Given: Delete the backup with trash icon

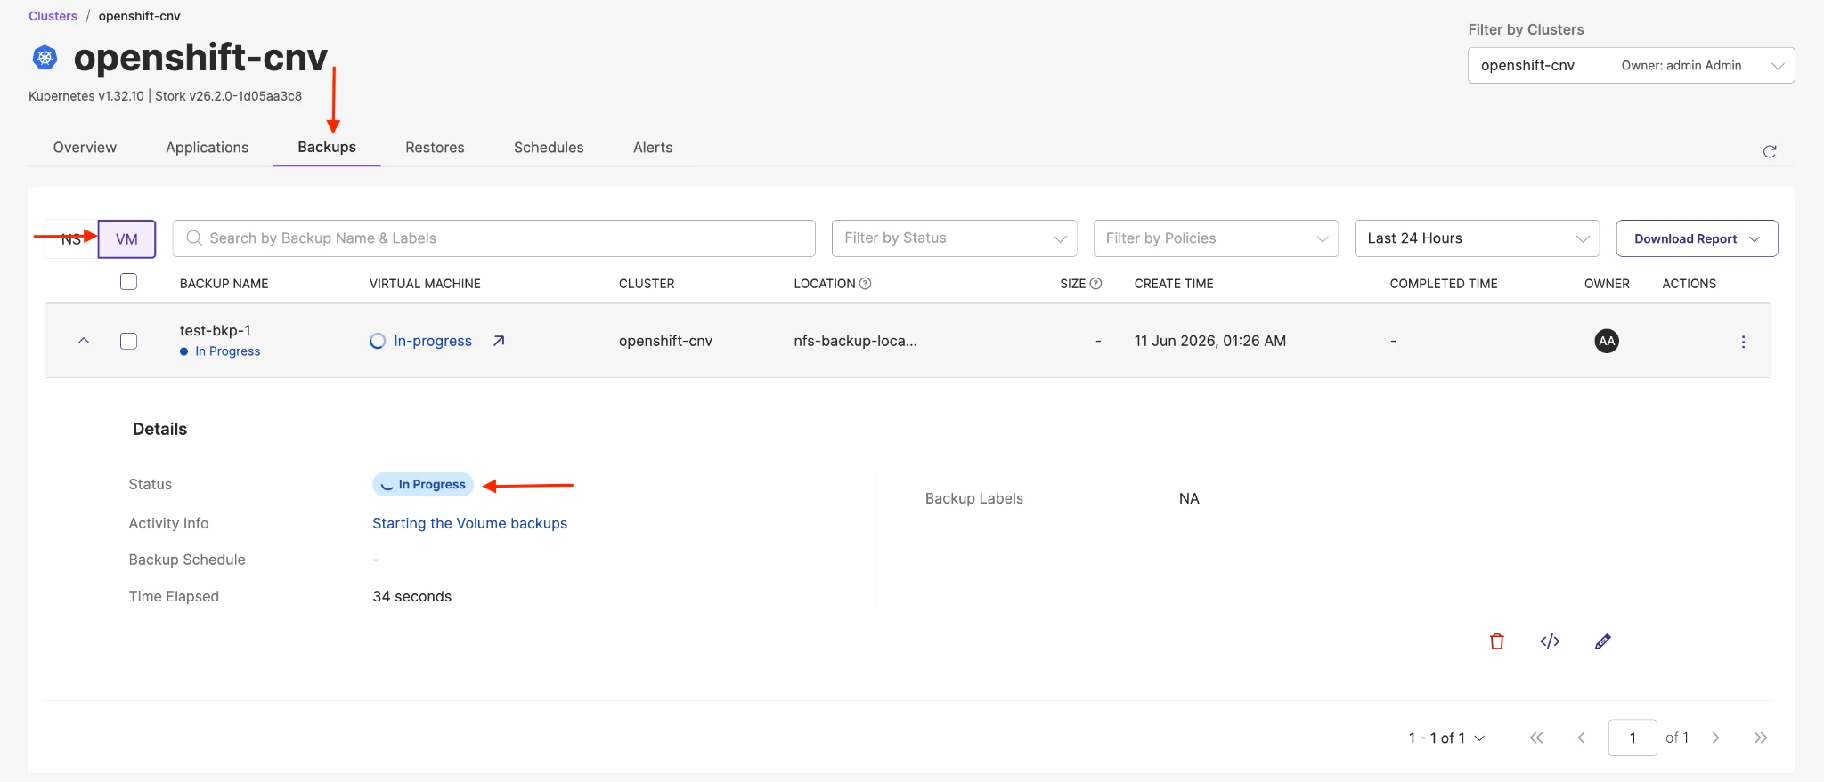Looking at the screenshot, I should point(1497,641).
